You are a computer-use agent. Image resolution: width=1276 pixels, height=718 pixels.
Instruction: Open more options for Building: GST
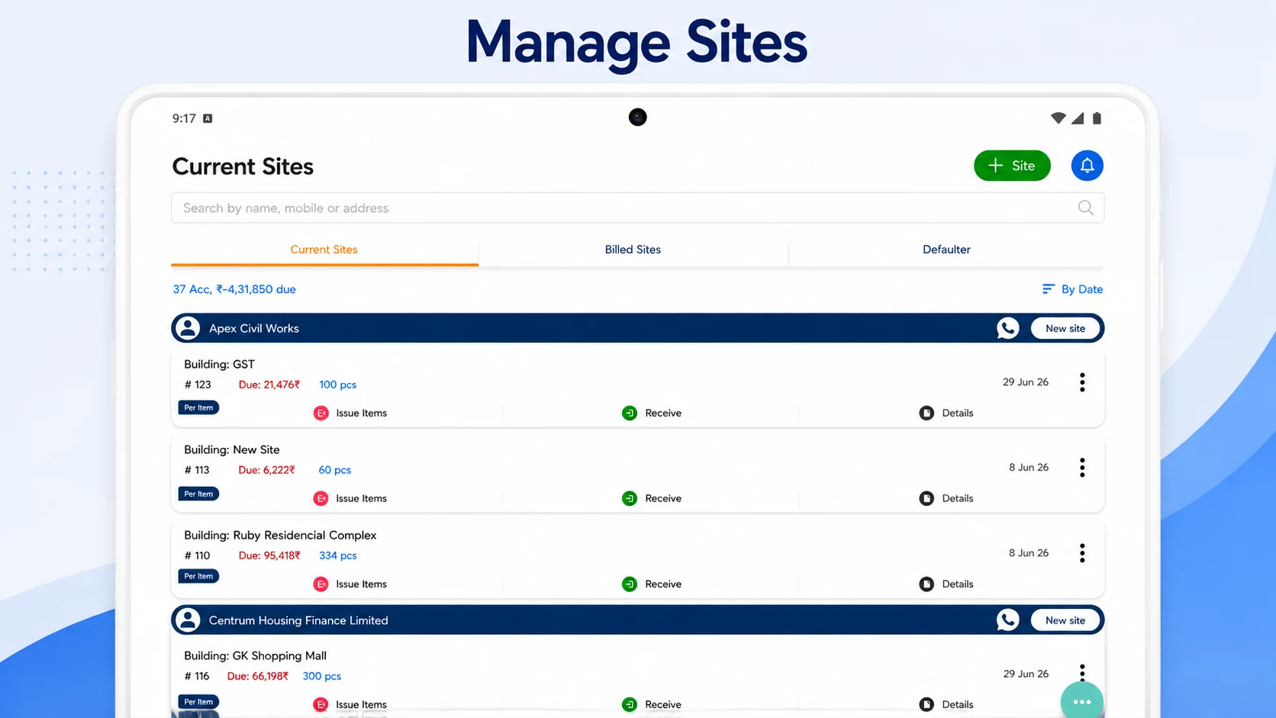pyautogui.click(x=1082, y=382)
